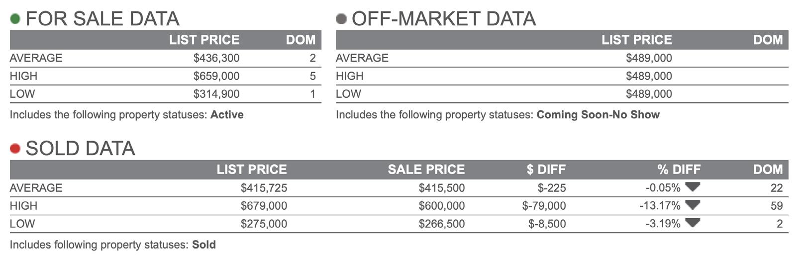Image resolution: width=809 pixels, height=257 pixels.
Task: Click the $-79,000 difference value
Action: (x=544, y=206)
